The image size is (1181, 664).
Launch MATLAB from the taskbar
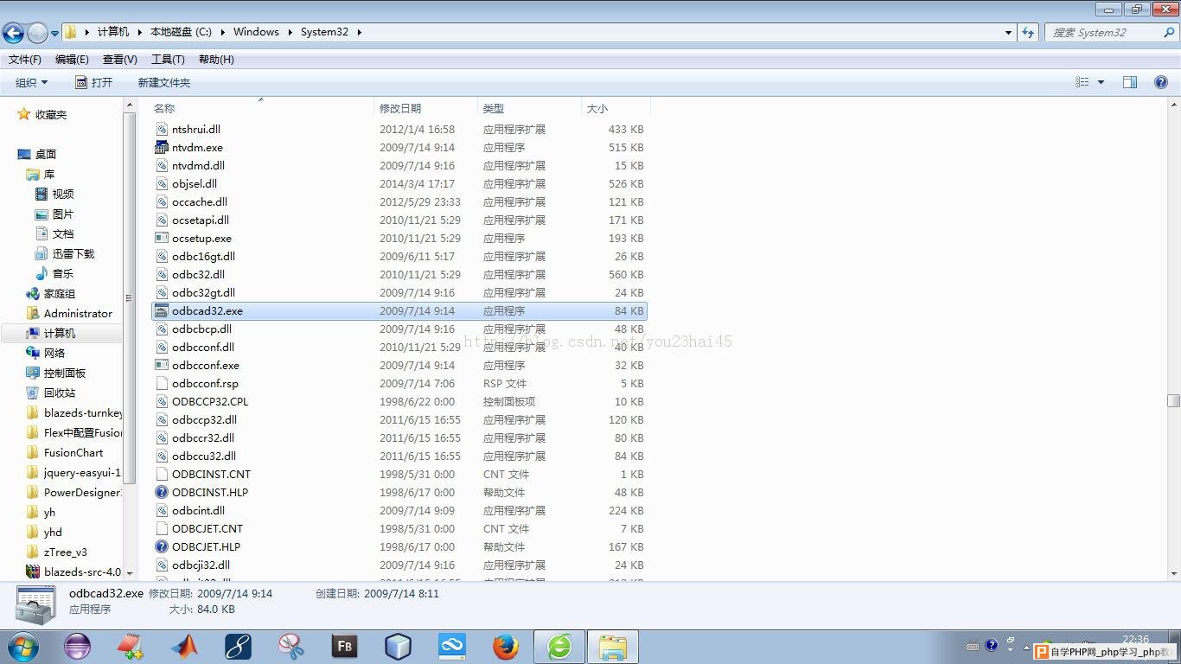184,646
